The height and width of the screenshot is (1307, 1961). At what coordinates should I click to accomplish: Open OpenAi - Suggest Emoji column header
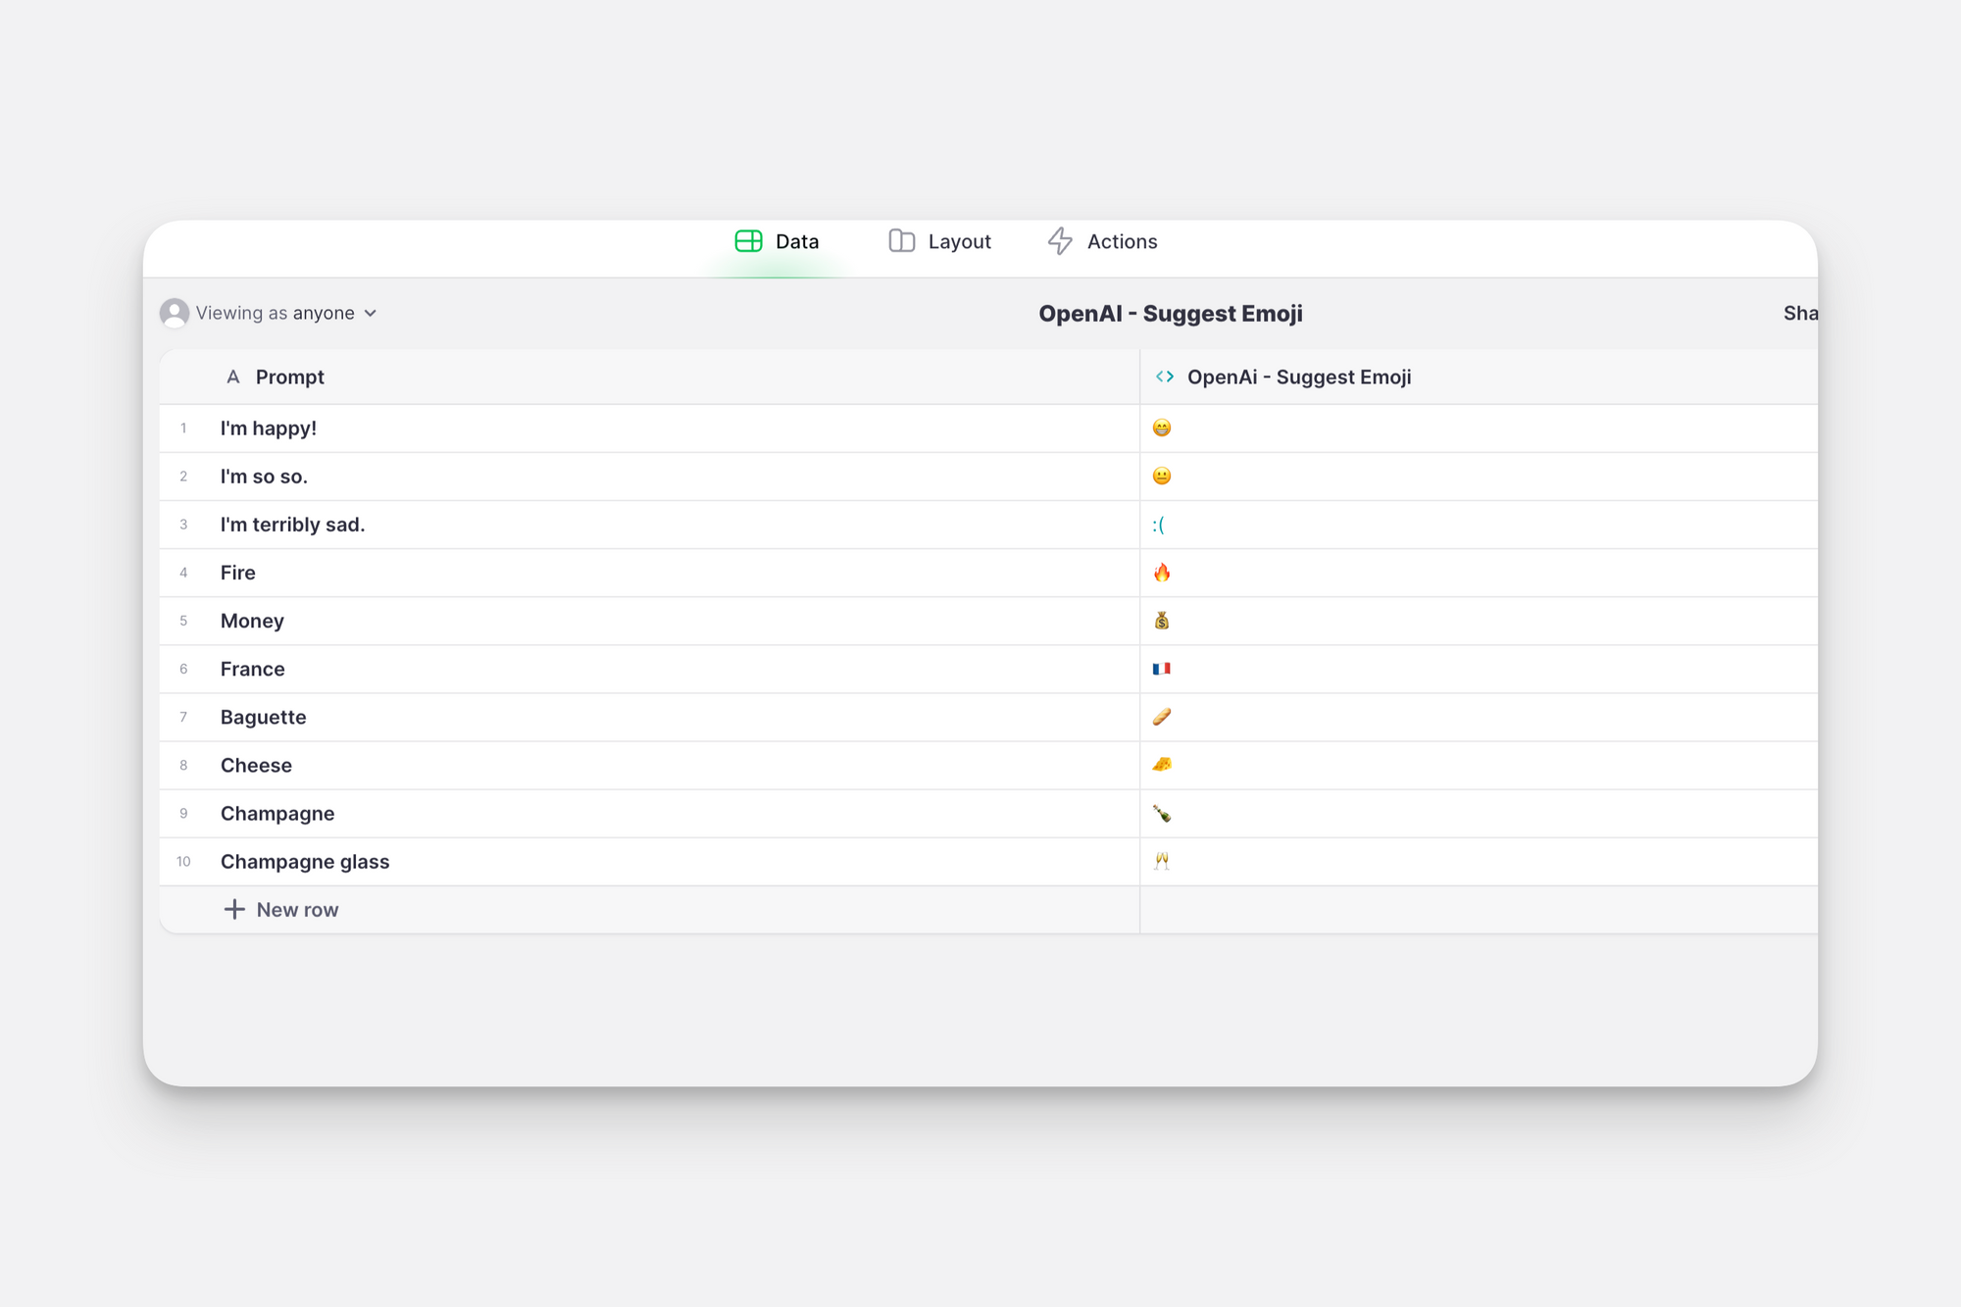click(1298, 377)
